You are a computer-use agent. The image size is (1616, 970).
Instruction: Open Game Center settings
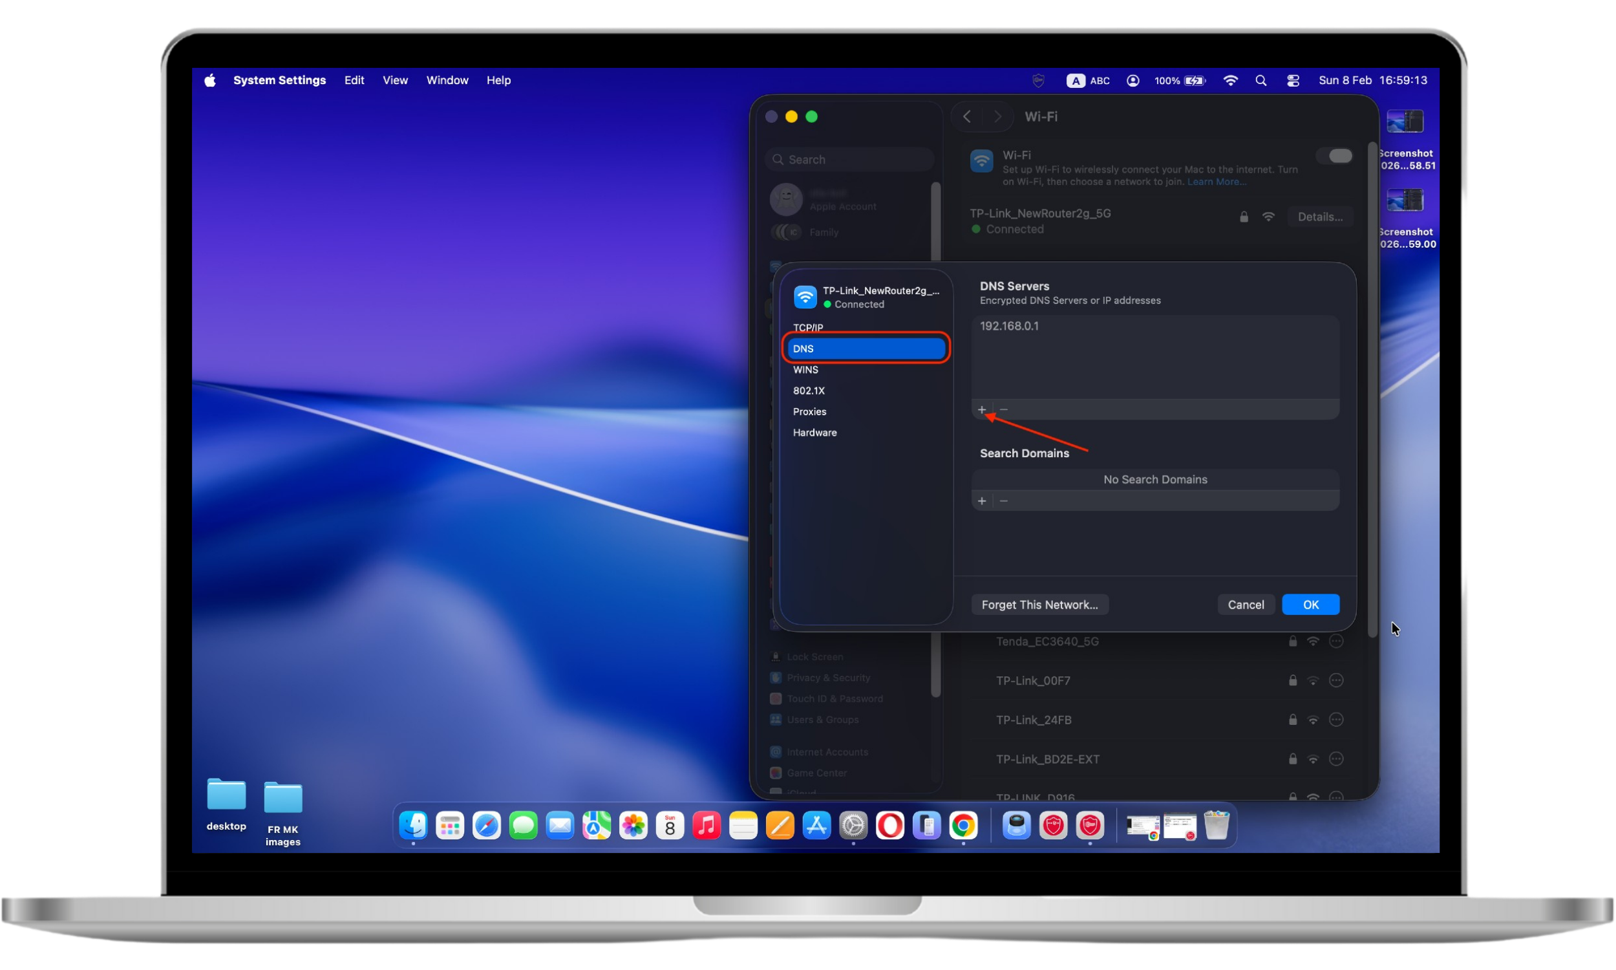coord(775,773)
